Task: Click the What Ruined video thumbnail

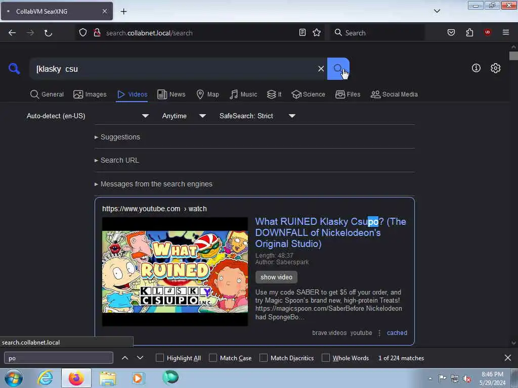Action: point(175,271)
